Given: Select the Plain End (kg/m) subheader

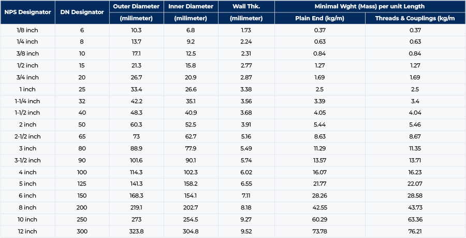Looking at the screenshot, I should (319, 18).
